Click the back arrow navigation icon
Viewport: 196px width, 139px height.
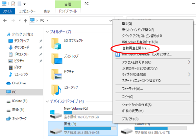click(x=5, y=20)
